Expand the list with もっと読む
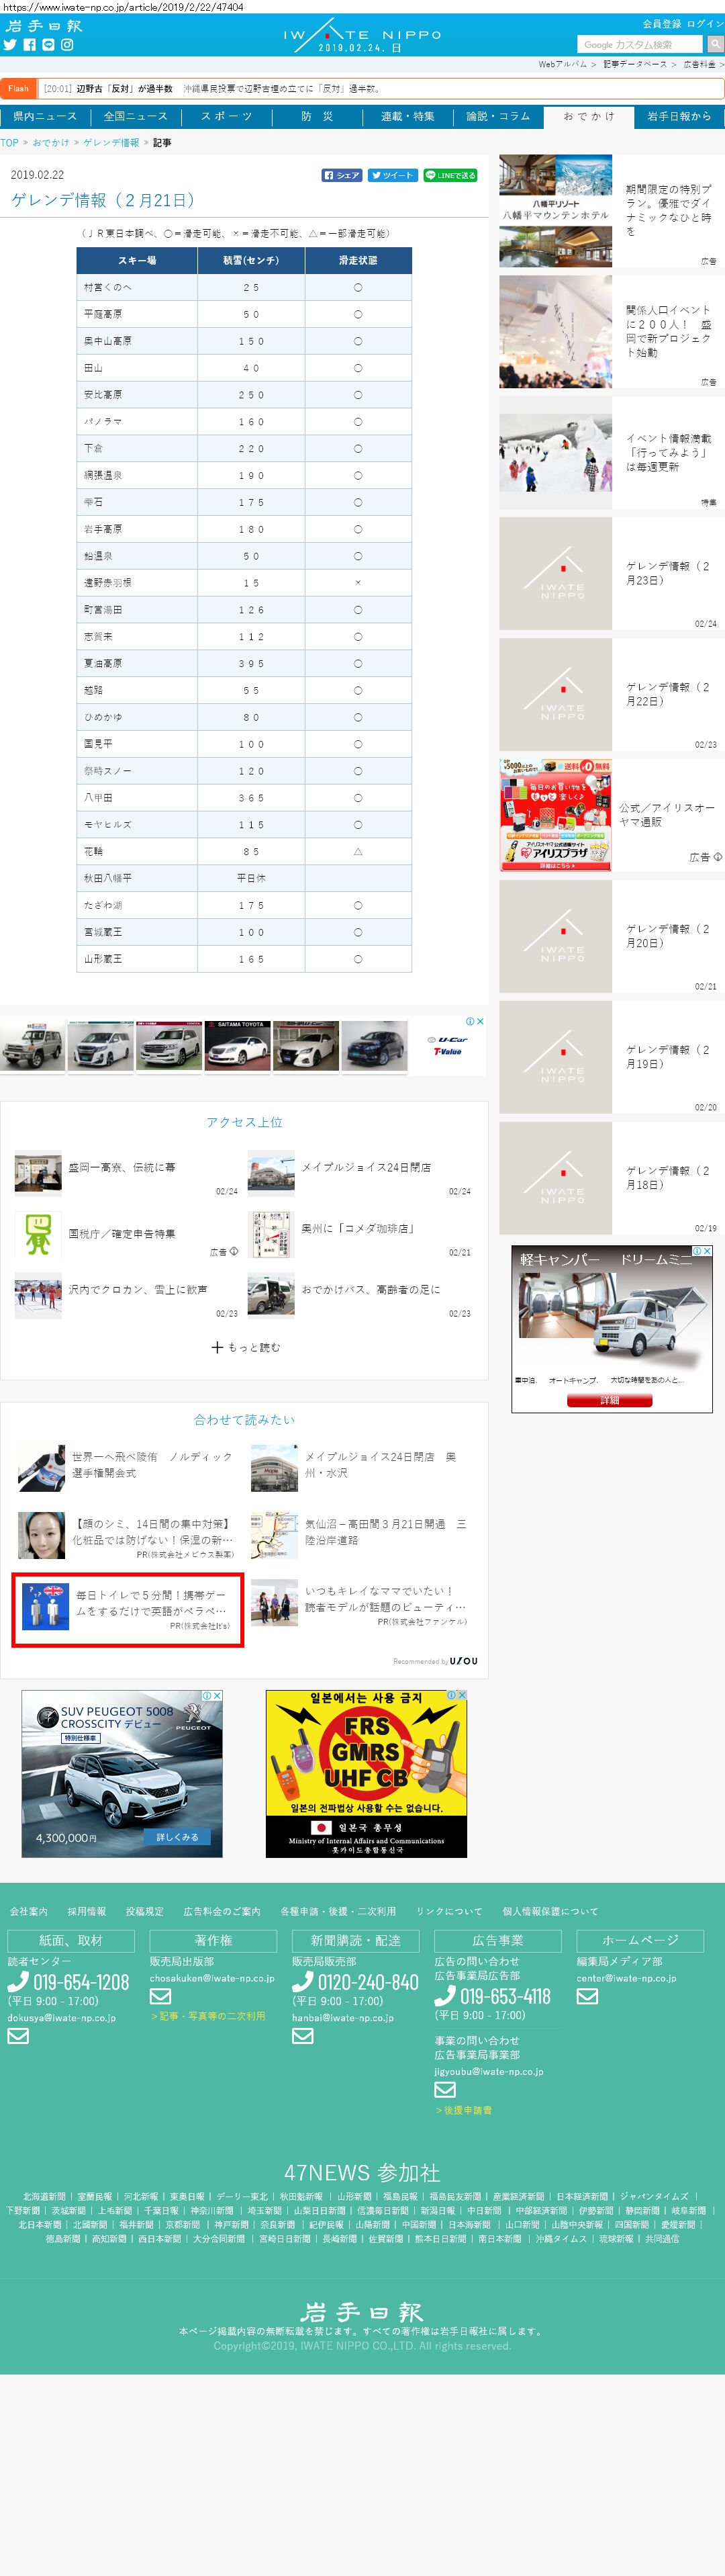Image resolution: width=725 pixels, height=2576 pixels. click(245, 1347)
